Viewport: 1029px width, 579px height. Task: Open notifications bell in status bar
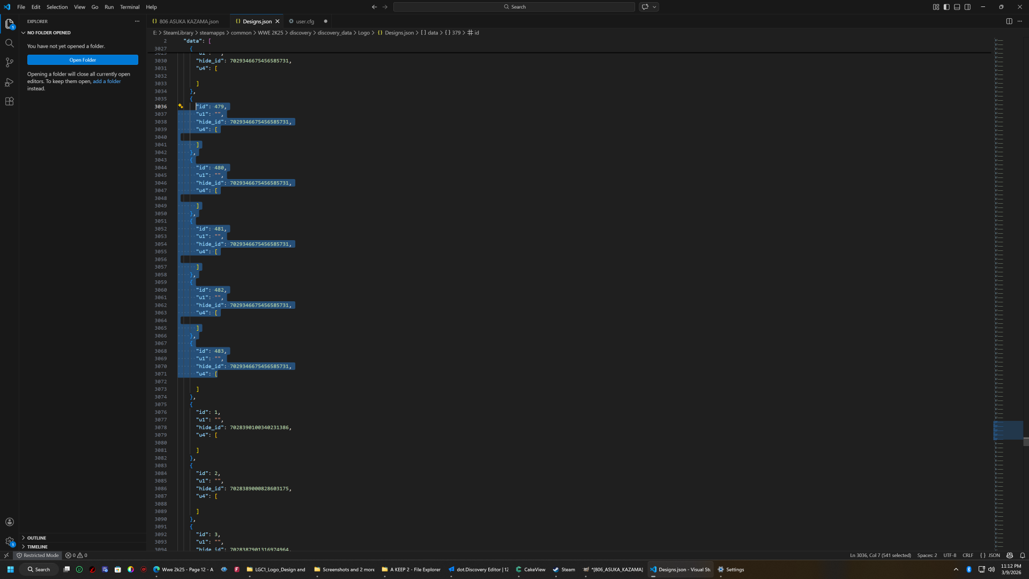click(x=1023, y=555)
